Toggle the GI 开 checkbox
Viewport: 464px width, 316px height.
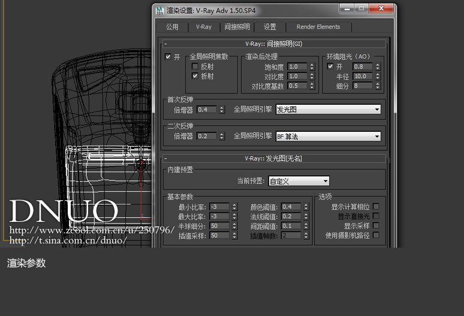(168, 56)
